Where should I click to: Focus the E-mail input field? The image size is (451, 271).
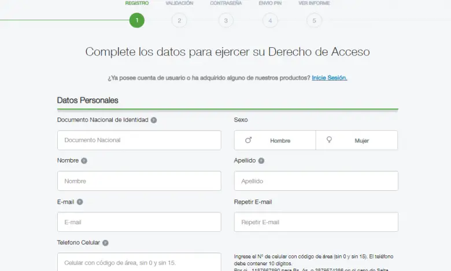click(139, 222)
